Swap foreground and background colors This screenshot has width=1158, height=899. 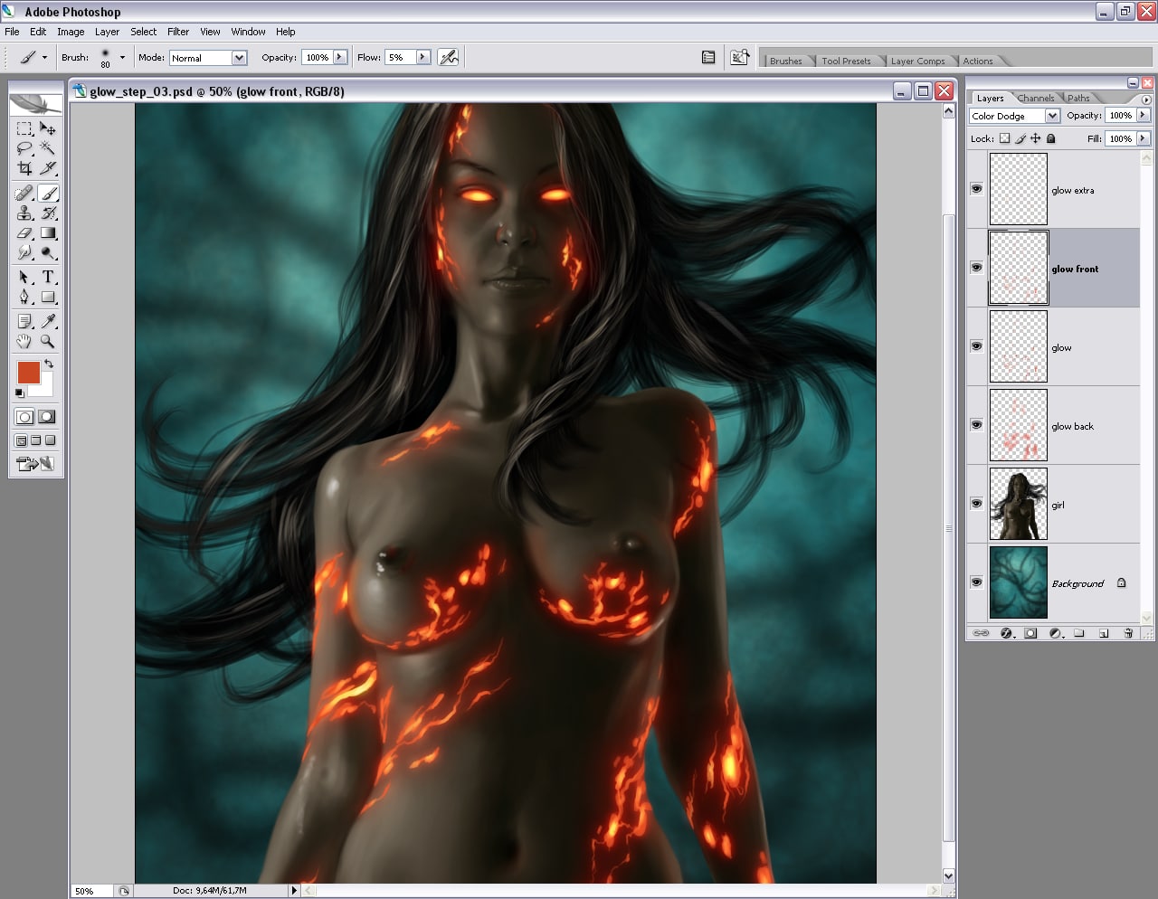tap(49, 364)
